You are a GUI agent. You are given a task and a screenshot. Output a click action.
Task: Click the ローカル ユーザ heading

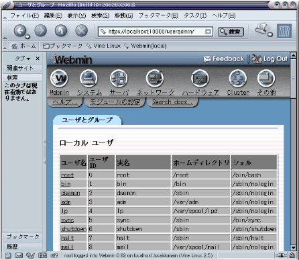point(86,142)
